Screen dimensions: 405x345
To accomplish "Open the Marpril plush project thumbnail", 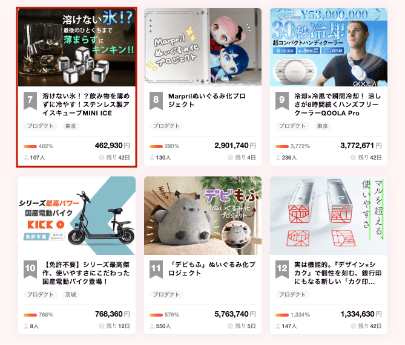I will 203,47.
